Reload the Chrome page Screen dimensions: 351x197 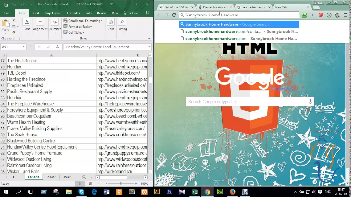click(x=174, y=15)
